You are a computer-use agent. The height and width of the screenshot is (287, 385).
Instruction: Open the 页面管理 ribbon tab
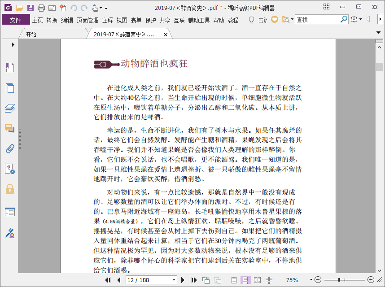87,20
